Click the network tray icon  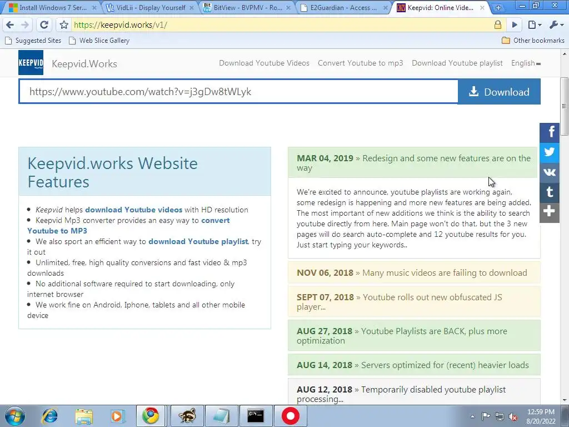500,416
